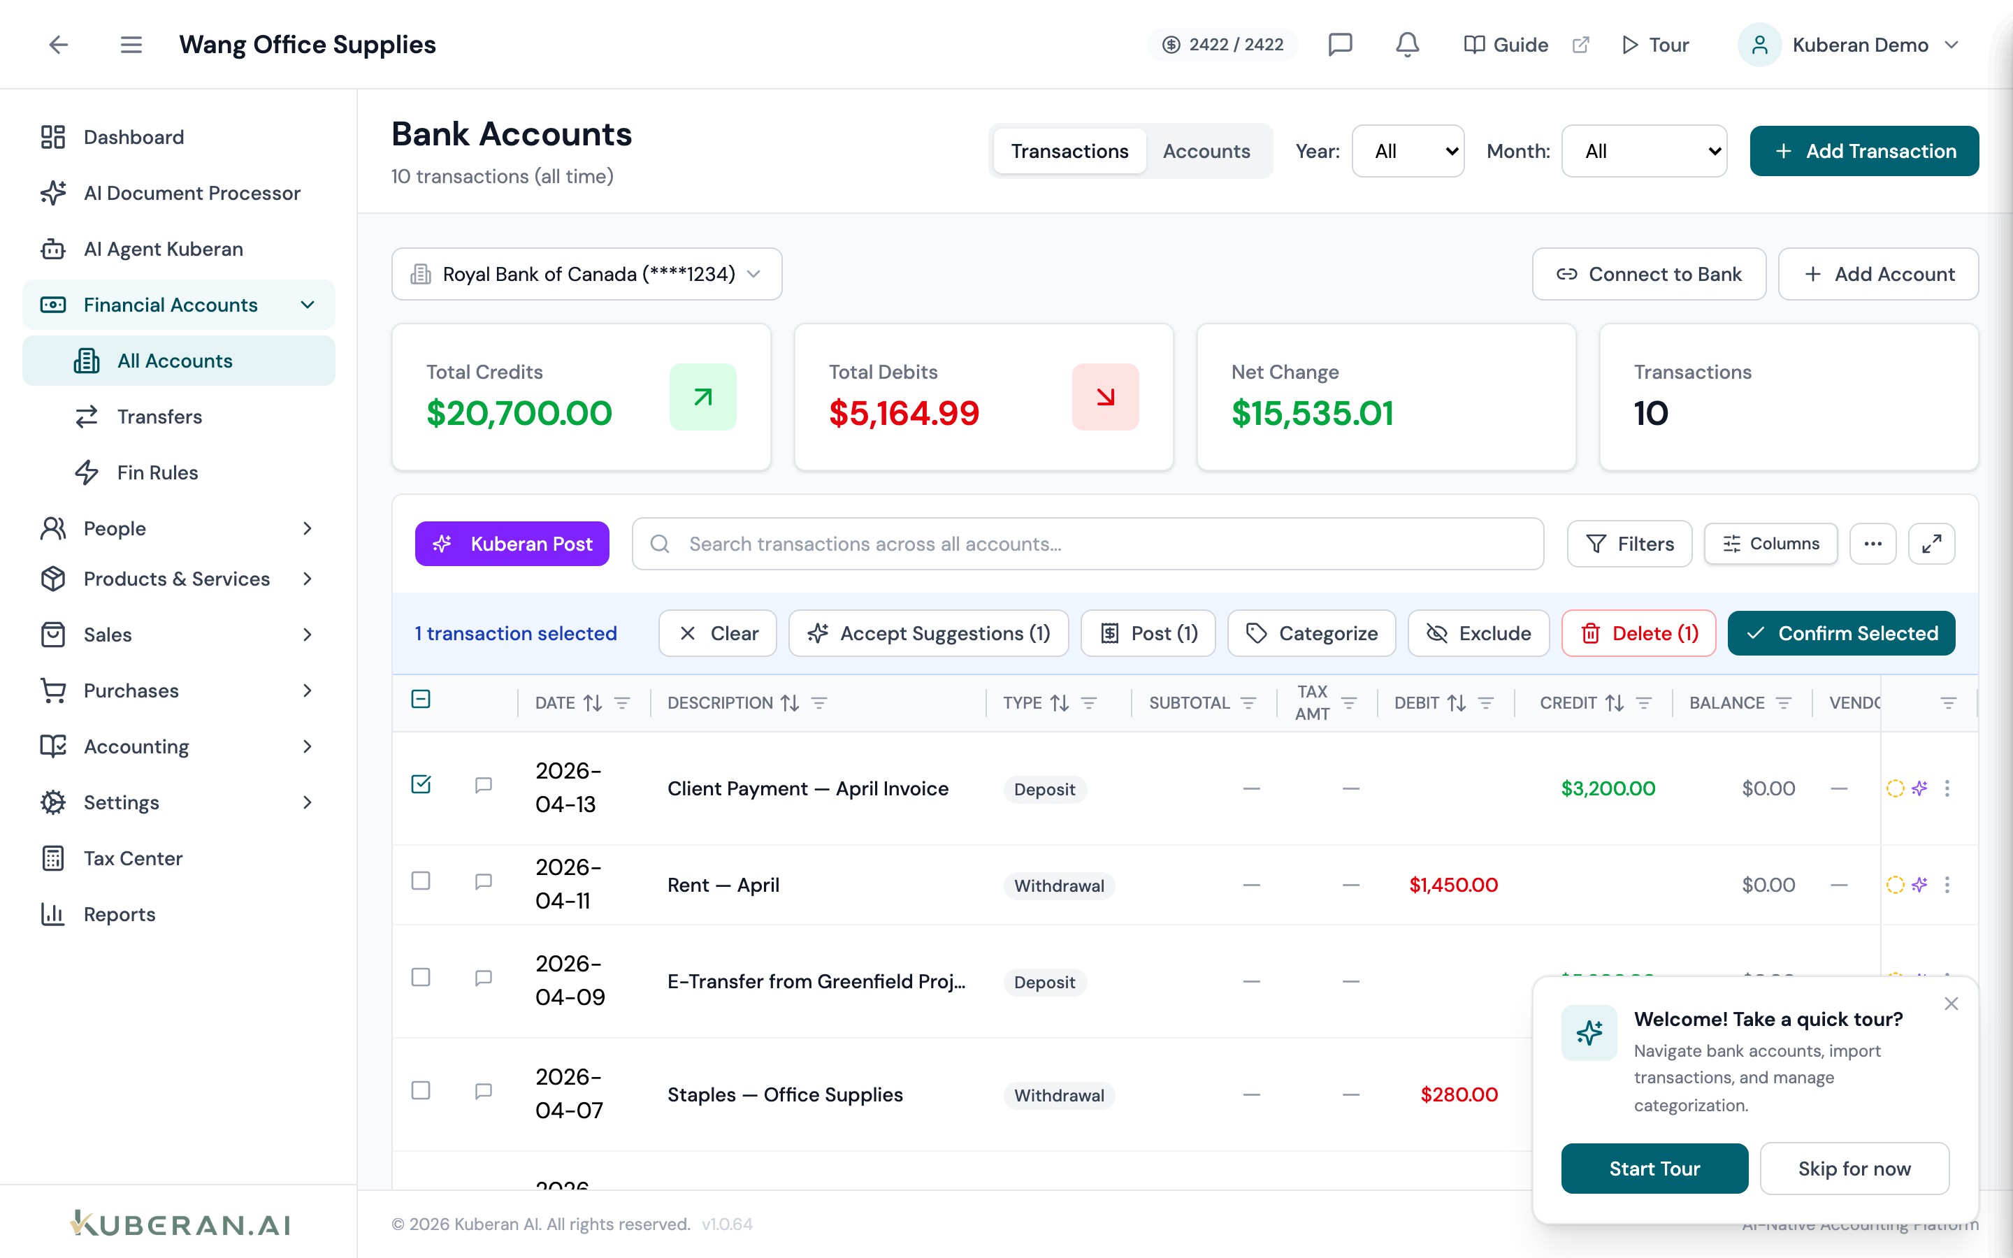Open comment on Client Payment row
Image resolution: width=2013 pixels, height=1258 pixels.
483,786
